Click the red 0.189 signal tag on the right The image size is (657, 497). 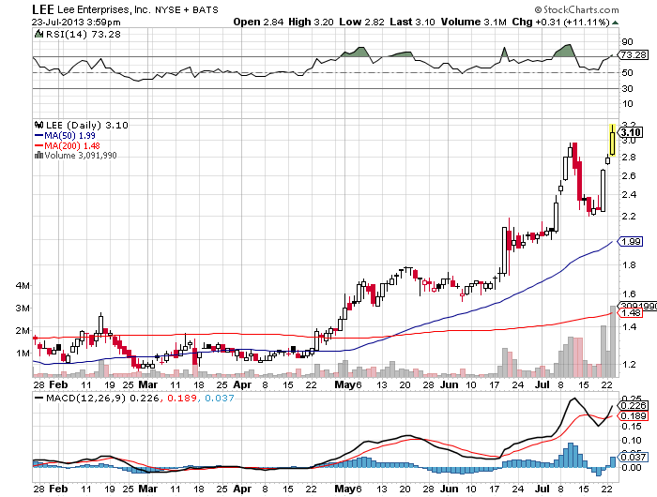point(634,415)
